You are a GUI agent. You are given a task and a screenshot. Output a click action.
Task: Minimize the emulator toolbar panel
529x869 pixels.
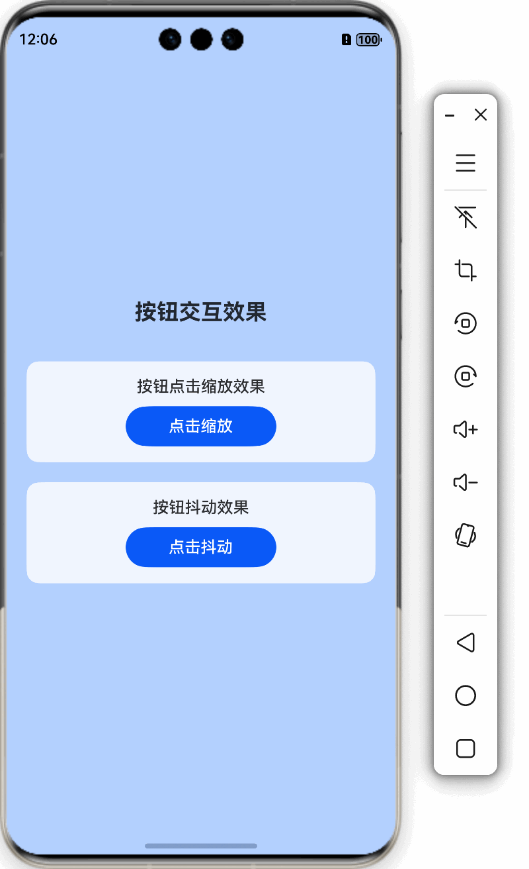pyautogui.click(x=450, y=115)
